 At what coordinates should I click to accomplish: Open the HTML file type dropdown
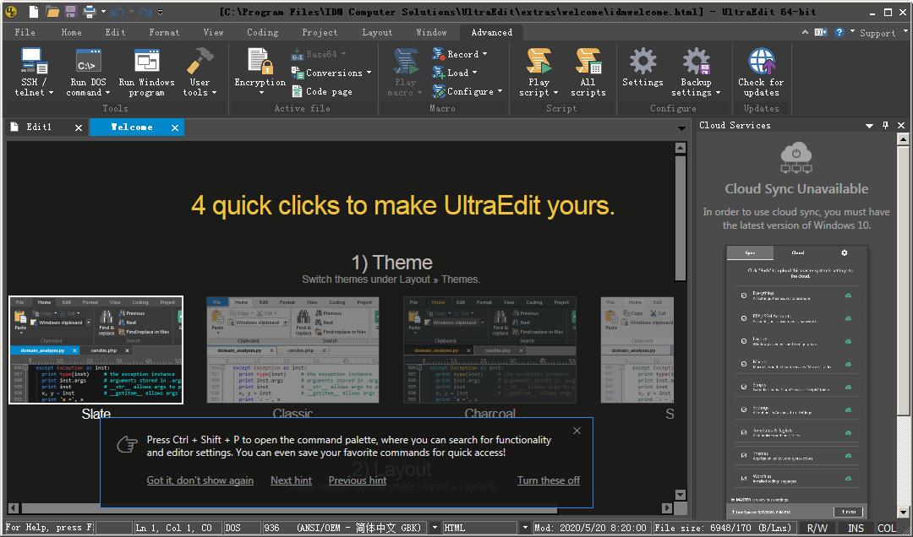pyautogui.click(x=525, y=528)
